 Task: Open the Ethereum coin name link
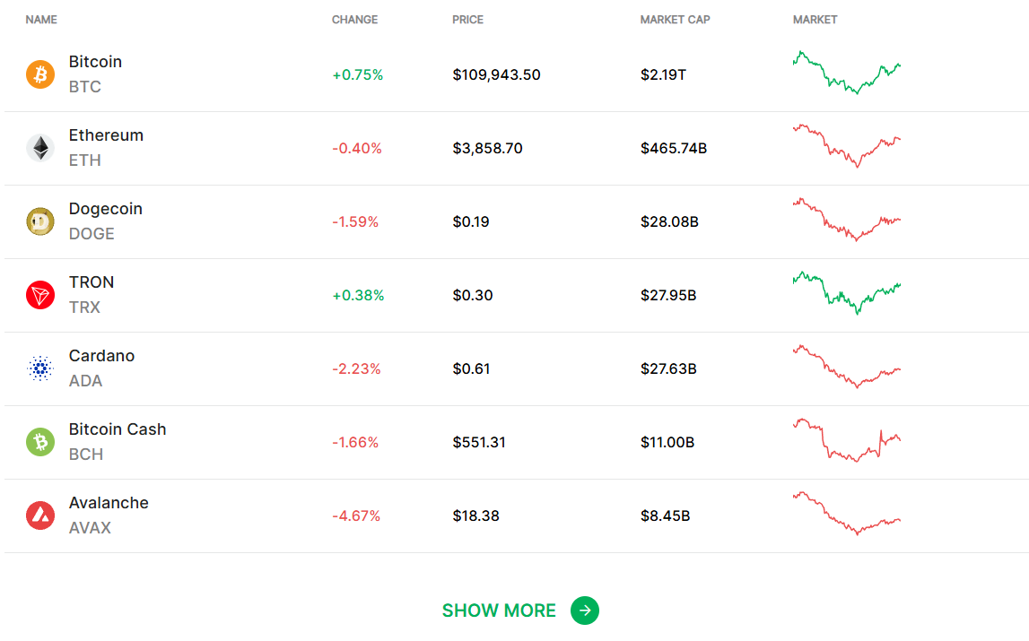[x=106, y=135]
